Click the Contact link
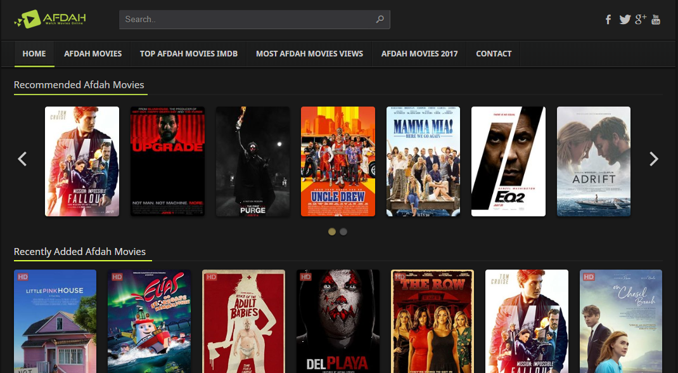 494,54
